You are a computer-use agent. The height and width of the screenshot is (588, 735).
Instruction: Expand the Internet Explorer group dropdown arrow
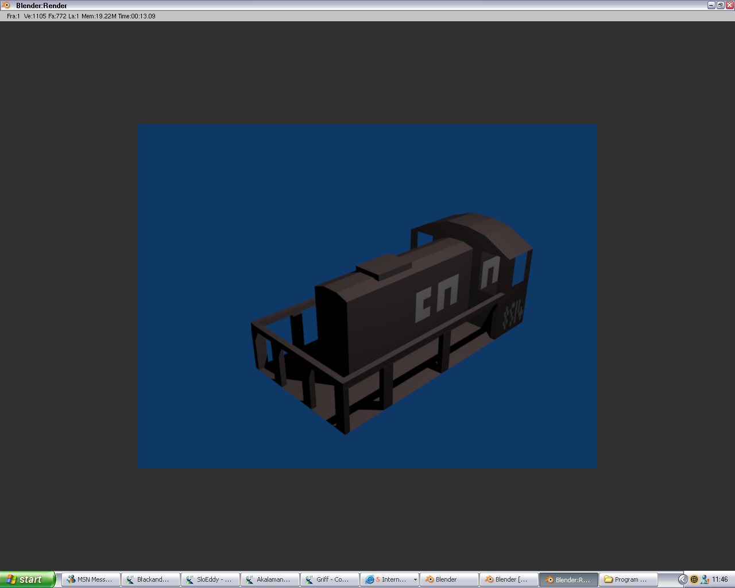(415, 579)
